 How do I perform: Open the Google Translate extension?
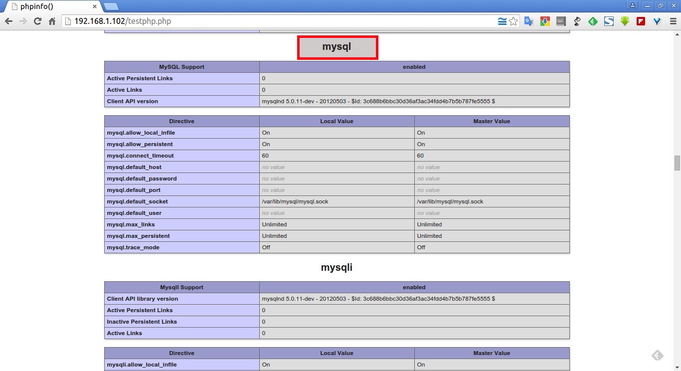click(529, 21)
